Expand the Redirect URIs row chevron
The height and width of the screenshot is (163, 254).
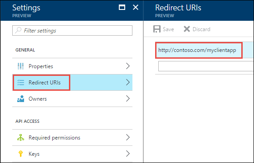[128, 82]
